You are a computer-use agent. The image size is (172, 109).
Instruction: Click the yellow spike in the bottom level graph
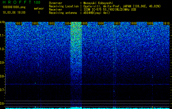tap(152, 107)
